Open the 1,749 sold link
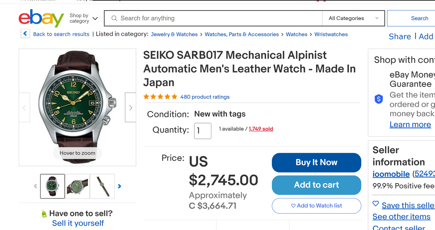435x230 pixels. point(261,129)
